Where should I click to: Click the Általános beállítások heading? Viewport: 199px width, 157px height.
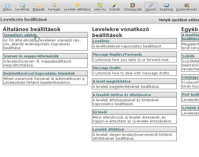pos(32,29)
